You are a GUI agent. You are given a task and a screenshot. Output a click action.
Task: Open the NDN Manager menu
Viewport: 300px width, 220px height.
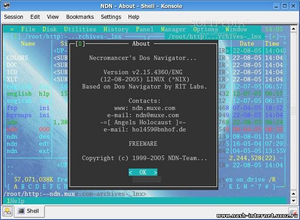pos(173,29)
